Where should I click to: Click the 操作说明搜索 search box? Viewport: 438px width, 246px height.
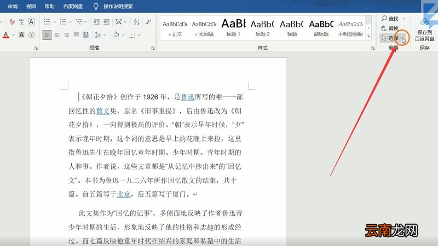pyautogui.click(x=118, y=6)
